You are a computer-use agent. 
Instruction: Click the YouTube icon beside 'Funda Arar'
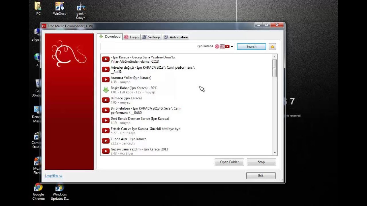pyautogui.click(x=106, y=141)
